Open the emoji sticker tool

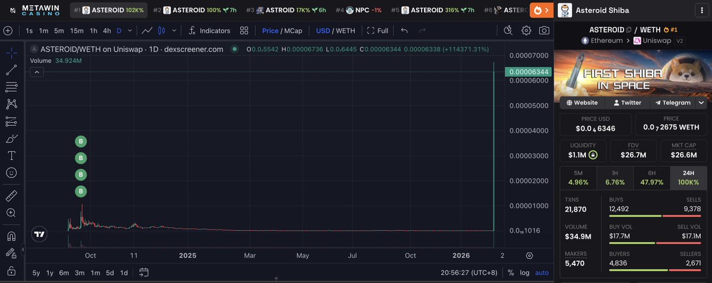point(11,173)
